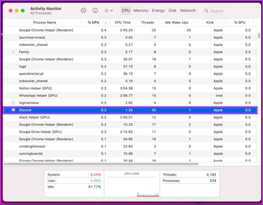
Task: Click the System 2.24% value
Action: tap(96, 175)
